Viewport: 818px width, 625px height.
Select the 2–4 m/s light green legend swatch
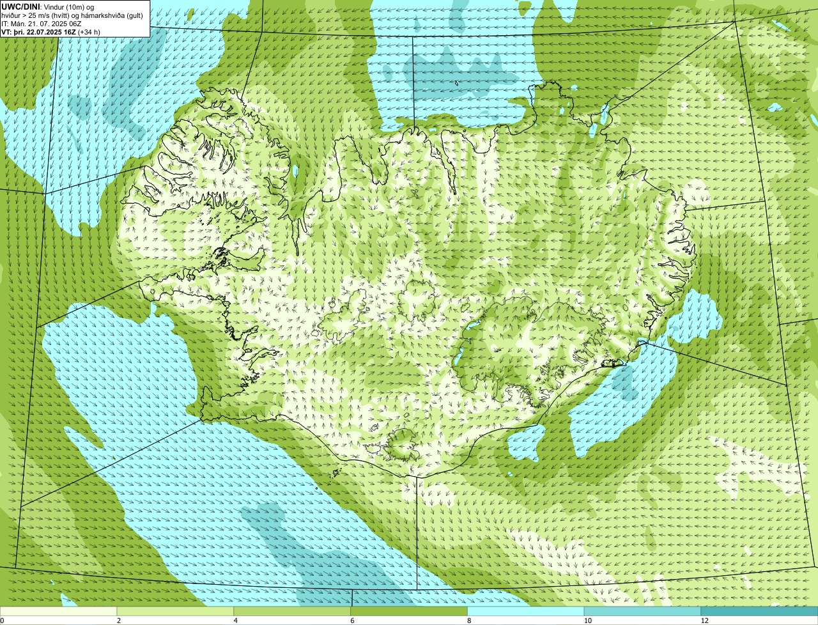point(175,612)
